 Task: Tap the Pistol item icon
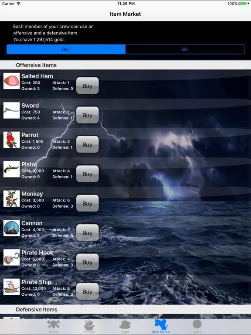11,169
